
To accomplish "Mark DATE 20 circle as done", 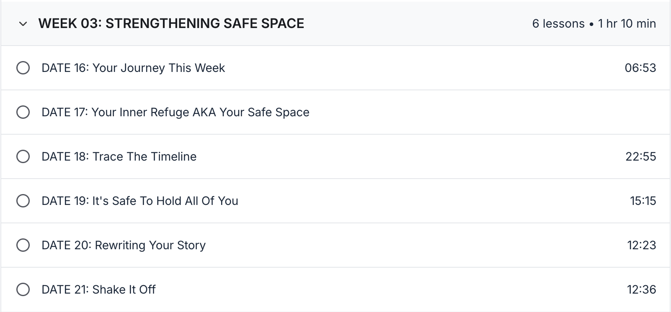I will tap(23, 245).
